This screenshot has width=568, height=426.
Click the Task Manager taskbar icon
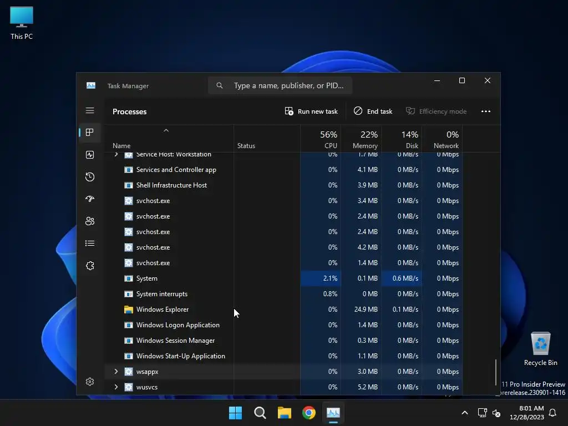click(x=333, y=413)
